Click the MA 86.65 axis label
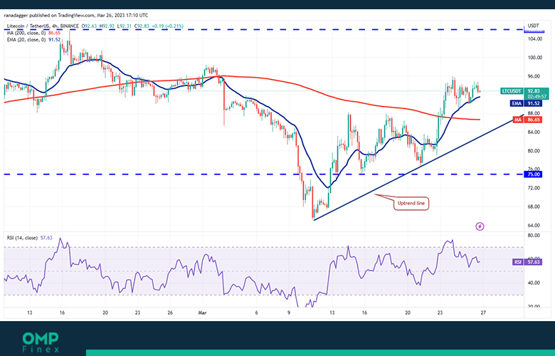The height and width of the screenshot is (356, 555). point(528,120)
